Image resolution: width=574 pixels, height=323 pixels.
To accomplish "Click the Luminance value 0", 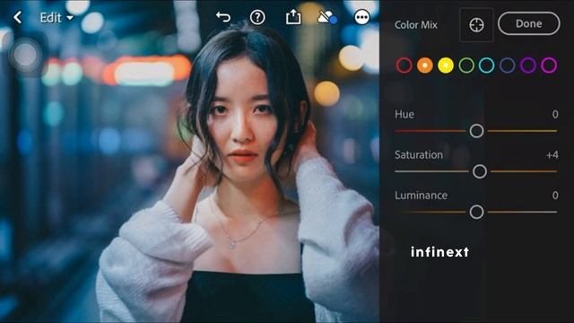I will (x=555, y=196).
